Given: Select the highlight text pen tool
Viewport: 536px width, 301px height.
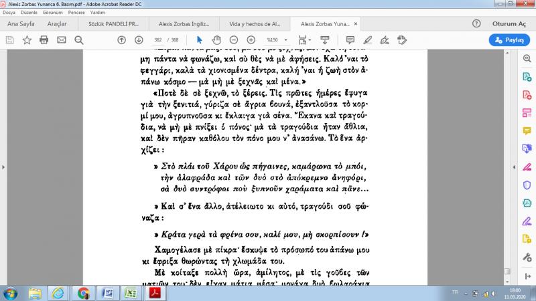Looking at the screenshot, I should pos(367,40).
